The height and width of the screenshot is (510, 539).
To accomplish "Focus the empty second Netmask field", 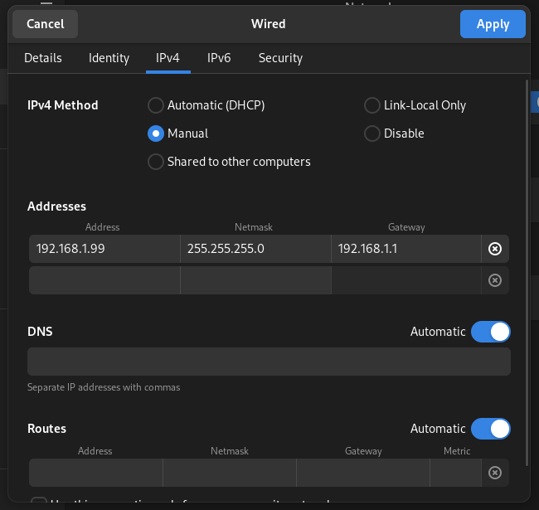I will pyautogui.click(x=255, y=280).
